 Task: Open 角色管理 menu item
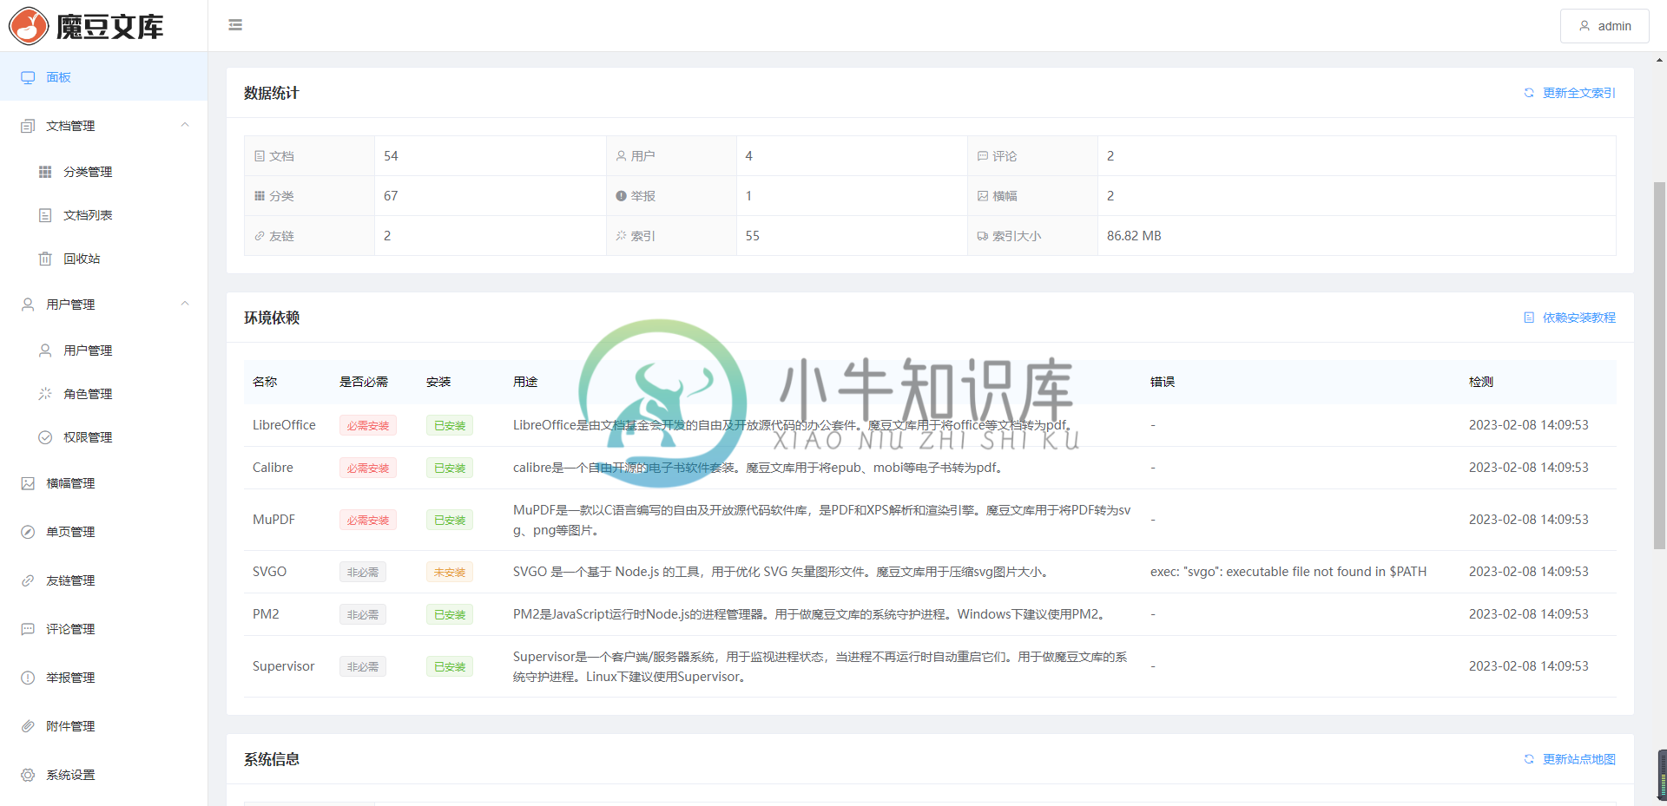click(103, 394)
